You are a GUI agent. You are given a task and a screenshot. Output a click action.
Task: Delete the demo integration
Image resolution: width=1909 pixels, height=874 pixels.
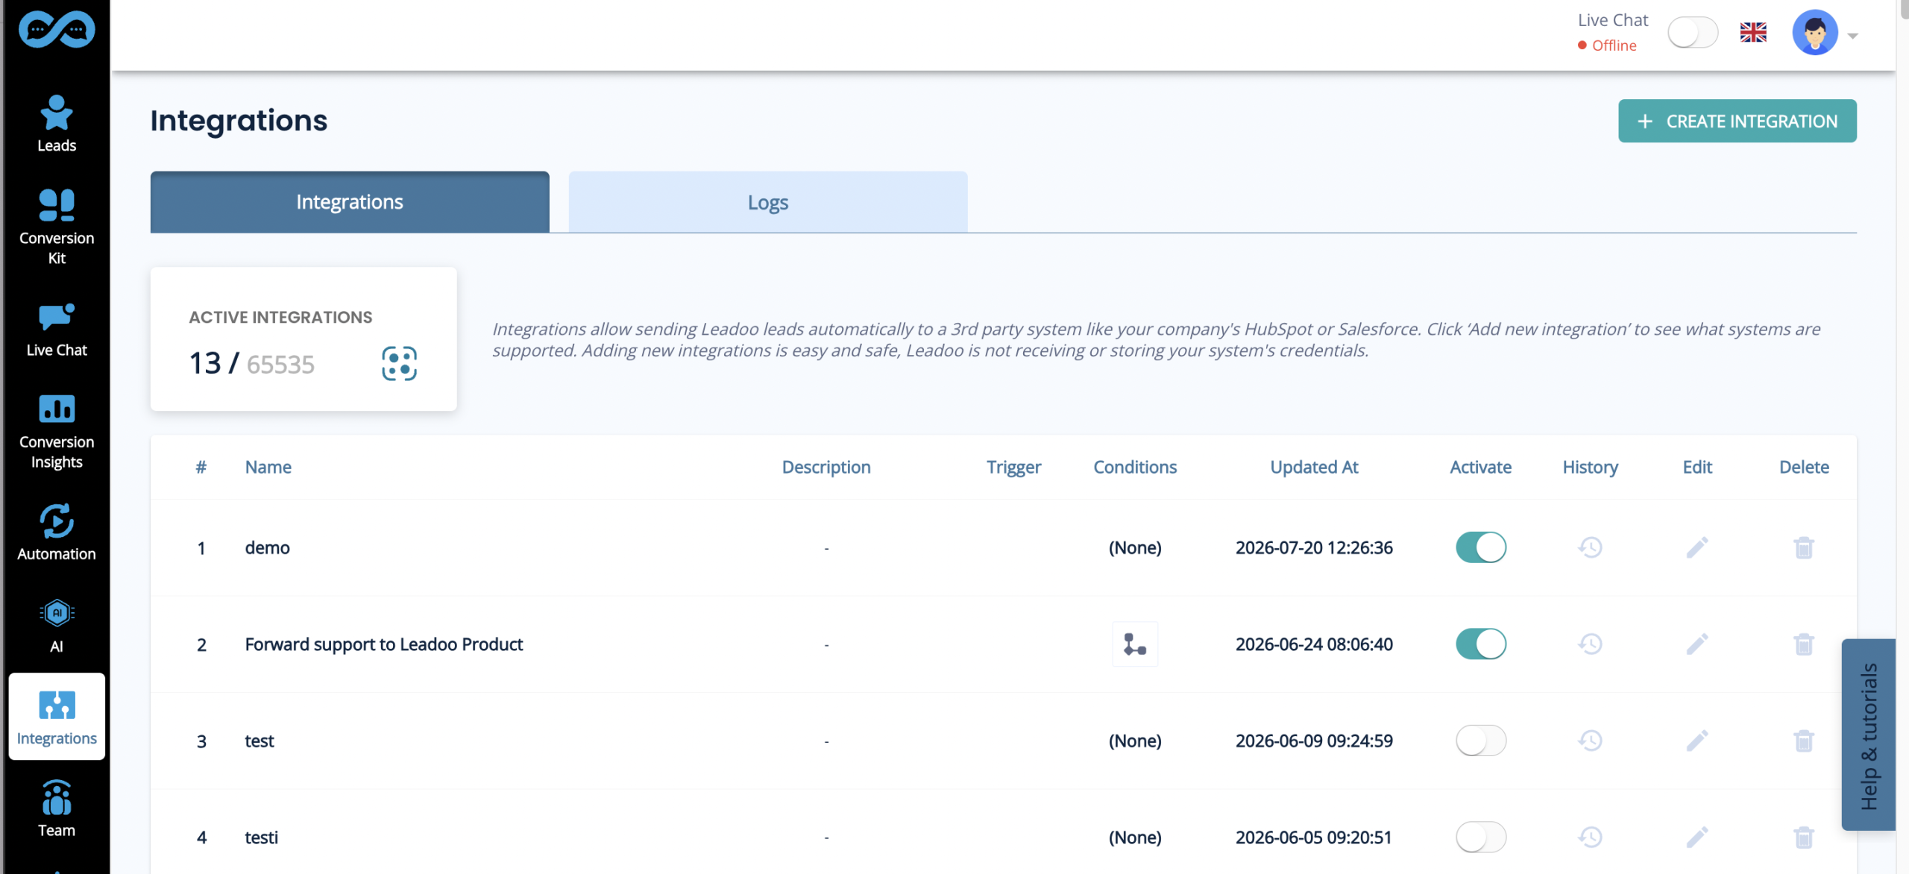(x=1804, y=547)
